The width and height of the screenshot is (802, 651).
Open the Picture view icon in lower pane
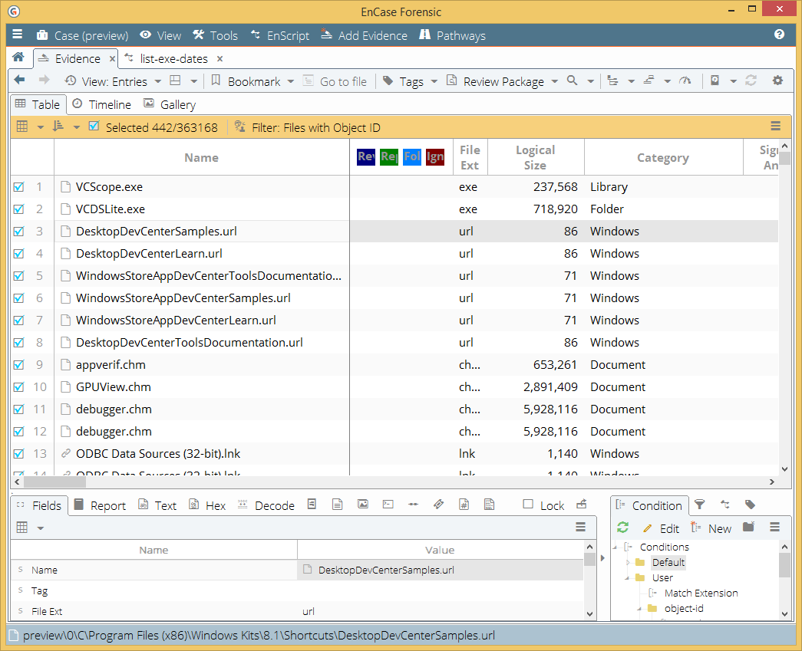click(363, 505)
